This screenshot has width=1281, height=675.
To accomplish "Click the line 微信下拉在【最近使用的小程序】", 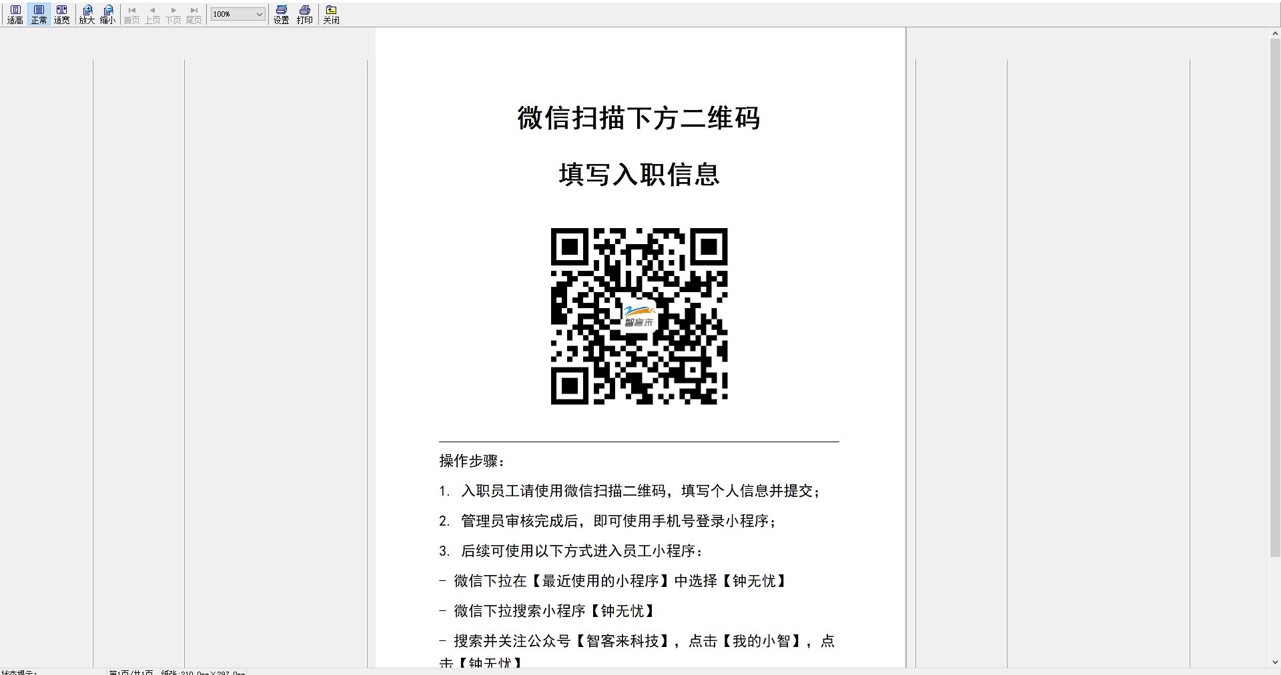I will pyautogui.click(x=614, y=581).
